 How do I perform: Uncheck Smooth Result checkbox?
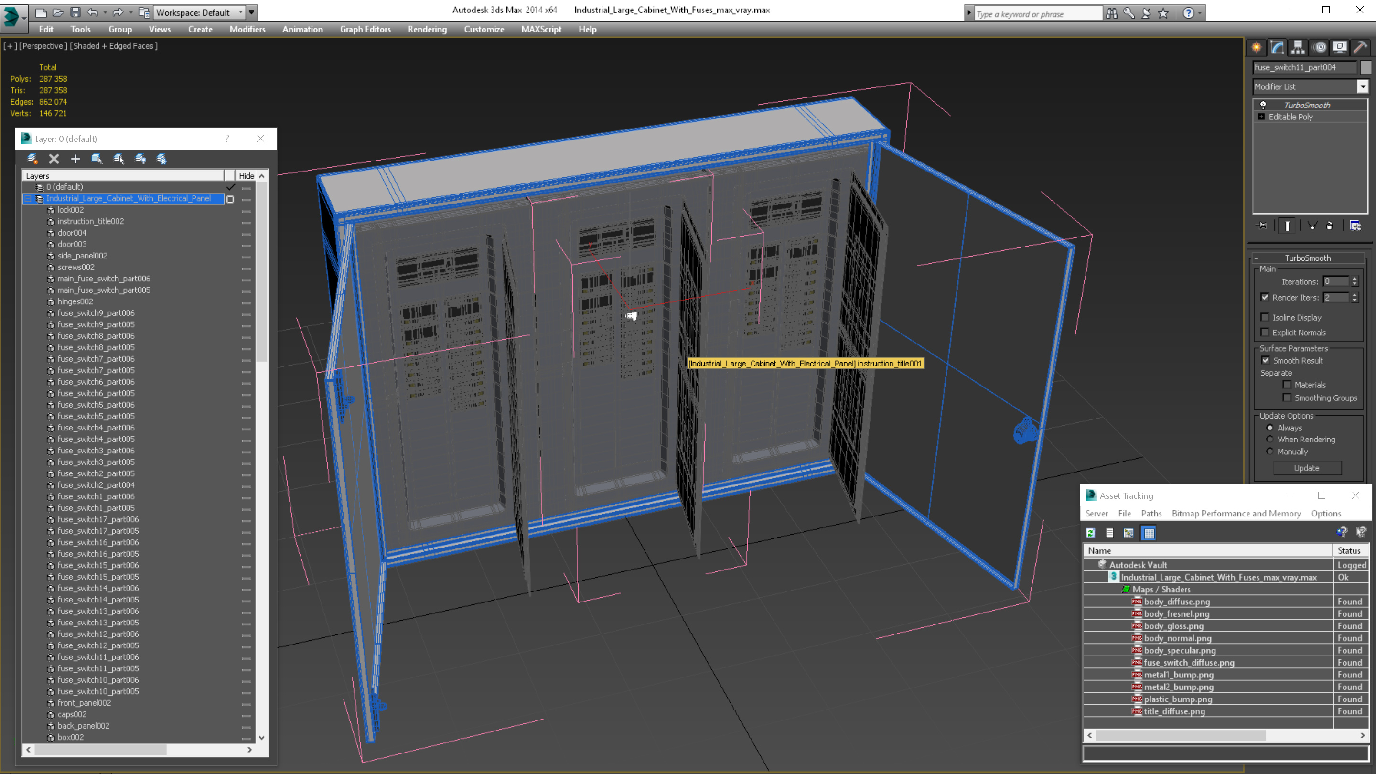1266,361
